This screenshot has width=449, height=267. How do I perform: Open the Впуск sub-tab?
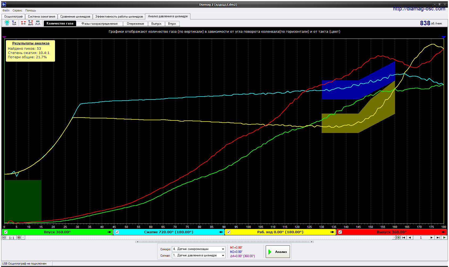pos(172,24)
